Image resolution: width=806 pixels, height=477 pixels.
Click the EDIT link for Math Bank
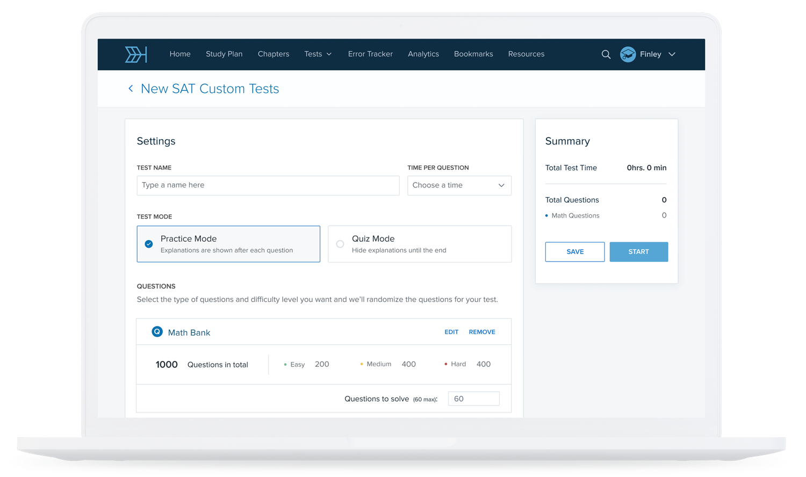click(x=451, y=332)
